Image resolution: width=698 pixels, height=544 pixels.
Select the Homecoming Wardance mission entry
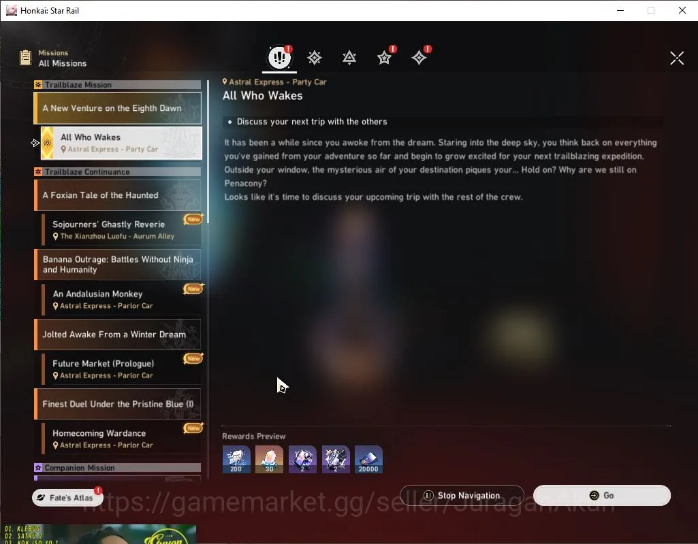(x=121, y=439)
